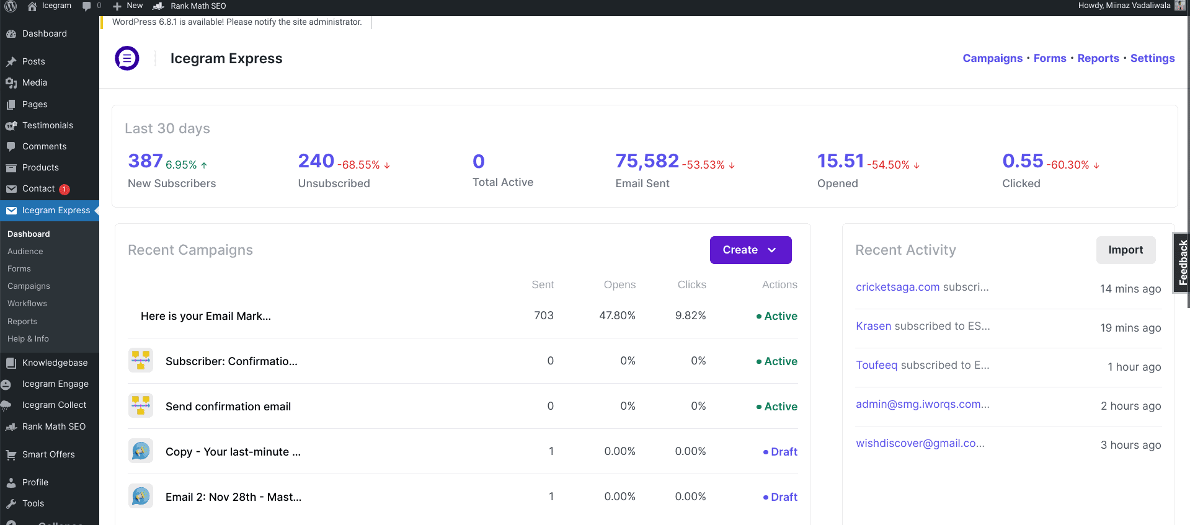Click the Knowledgebase book icon
1190x525 pixels.
click(x=11, y=363)
